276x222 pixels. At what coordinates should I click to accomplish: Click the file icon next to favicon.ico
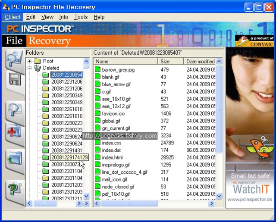pyautogui.click(x=98, y=113)
